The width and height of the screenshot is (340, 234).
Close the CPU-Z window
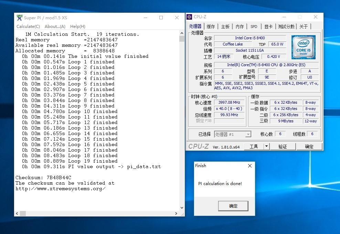pyautogui.click(x=316, y=17)
